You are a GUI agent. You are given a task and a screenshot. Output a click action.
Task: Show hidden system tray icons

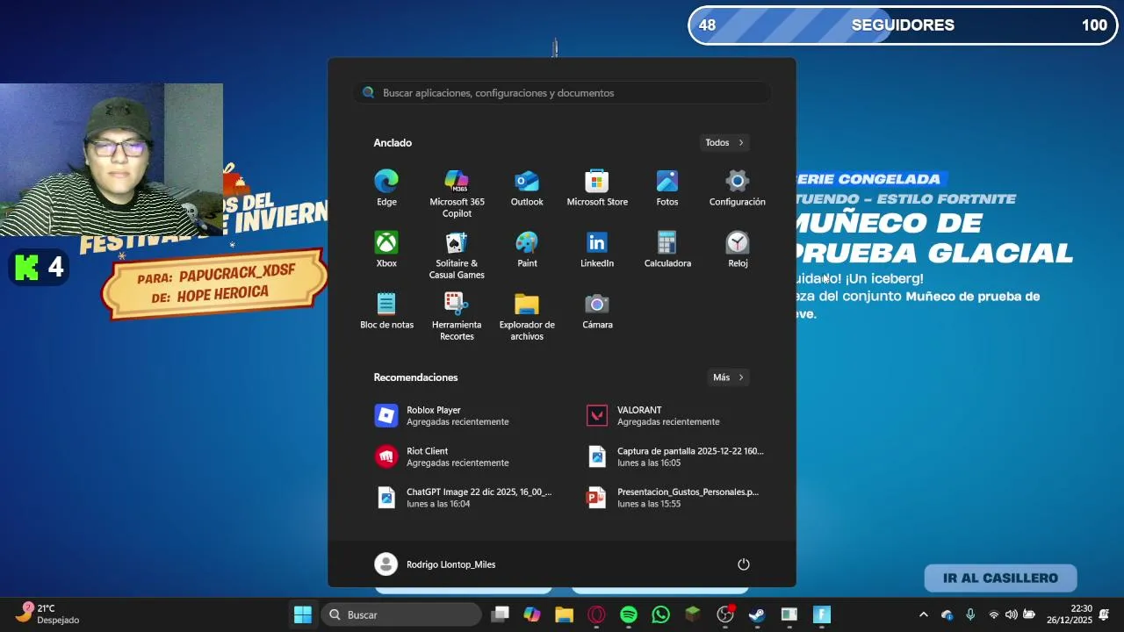(x=923, y=614)
